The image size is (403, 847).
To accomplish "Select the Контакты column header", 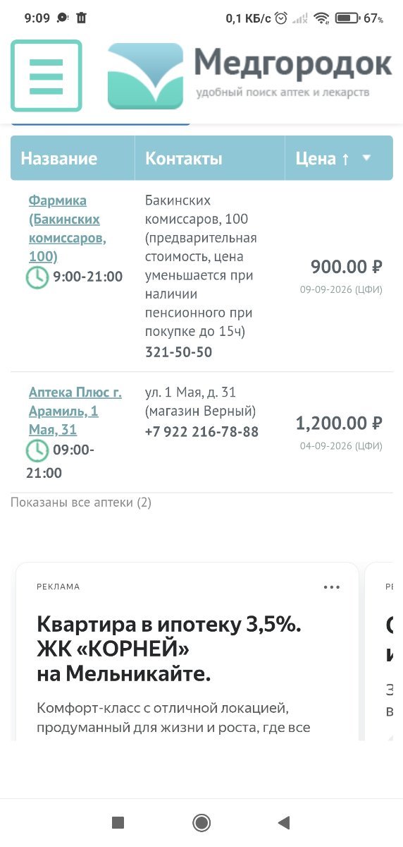I will [184, 159].
